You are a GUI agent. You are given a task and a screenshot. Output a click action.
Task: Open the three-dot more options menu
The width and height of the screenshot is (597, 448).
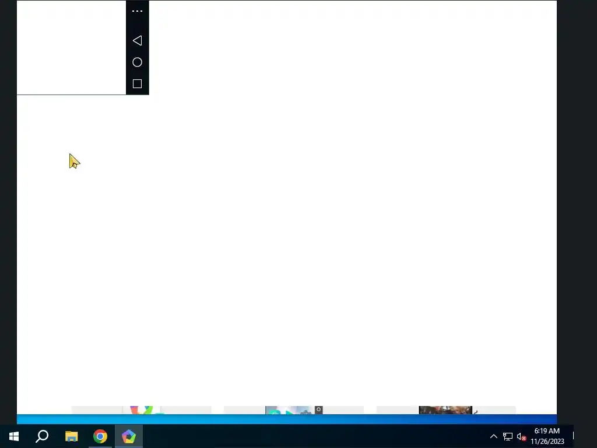[x=137, y=11]
